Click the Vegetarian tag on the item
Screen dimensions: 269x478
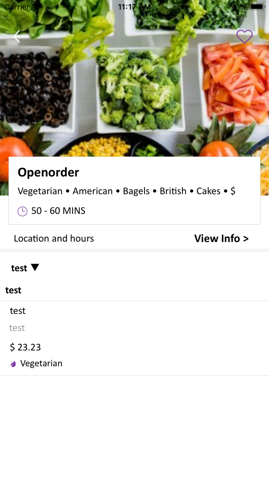tap(41, 363)
